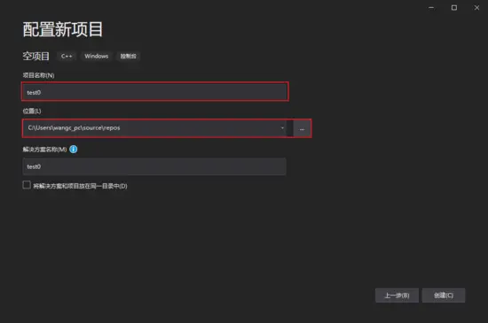
Task: Click the 控制台 console tag
Action: pos(129,56)
